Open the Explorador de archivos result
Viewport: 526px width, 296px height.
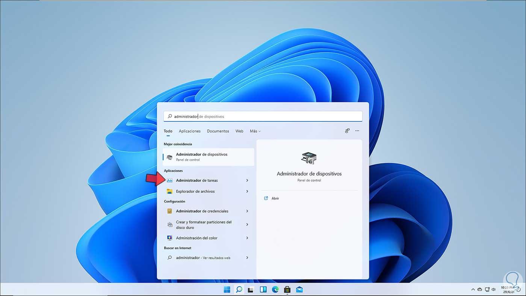195,191
